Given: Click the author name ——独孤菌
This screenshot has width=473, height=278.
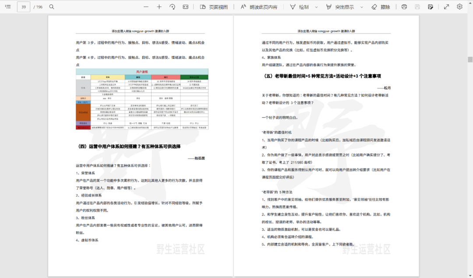Looking at the screenshot, I should 196,158.
